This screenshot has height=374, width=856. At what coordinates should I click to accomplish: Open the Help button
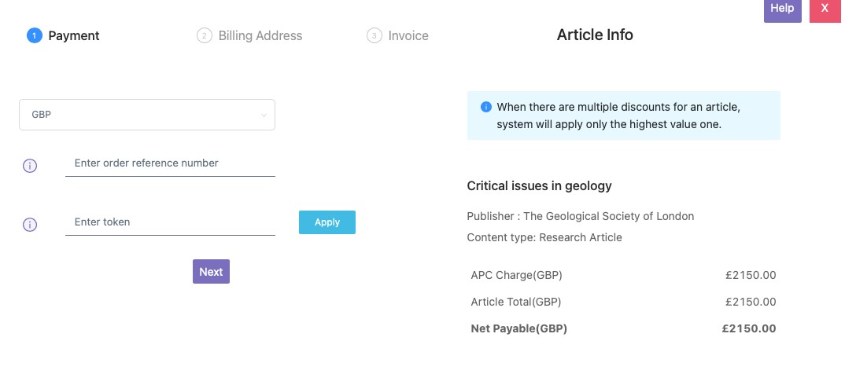782,9
